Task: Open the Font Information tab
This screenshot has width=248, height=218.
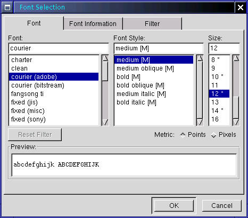Action: click(x=93, y=24)
